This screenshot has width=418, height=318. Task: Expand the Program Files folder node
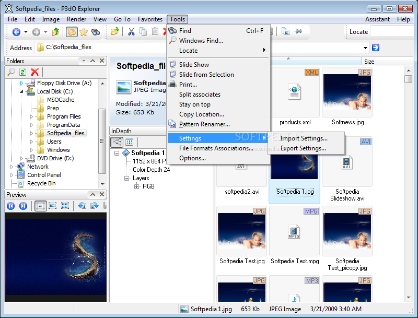pyautogui.click(x=31, y=116)
